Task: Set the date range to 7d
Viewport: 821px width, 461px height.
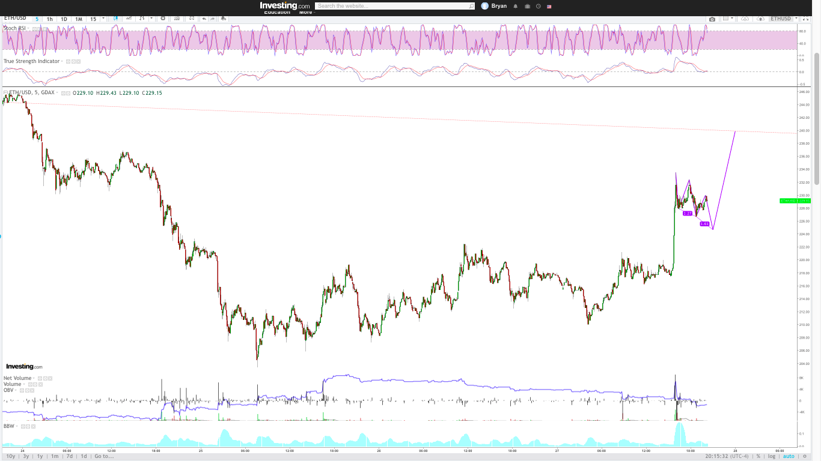Action: point(70,456)
